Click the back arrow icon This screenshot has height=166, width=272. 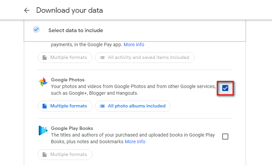point(27,10)
